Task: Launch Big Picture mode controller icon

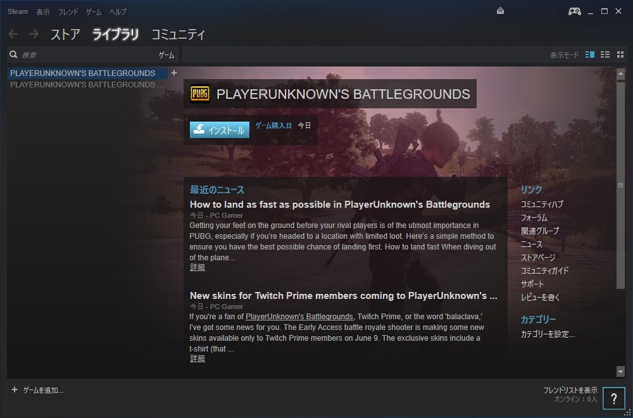Action: (575, 11)
